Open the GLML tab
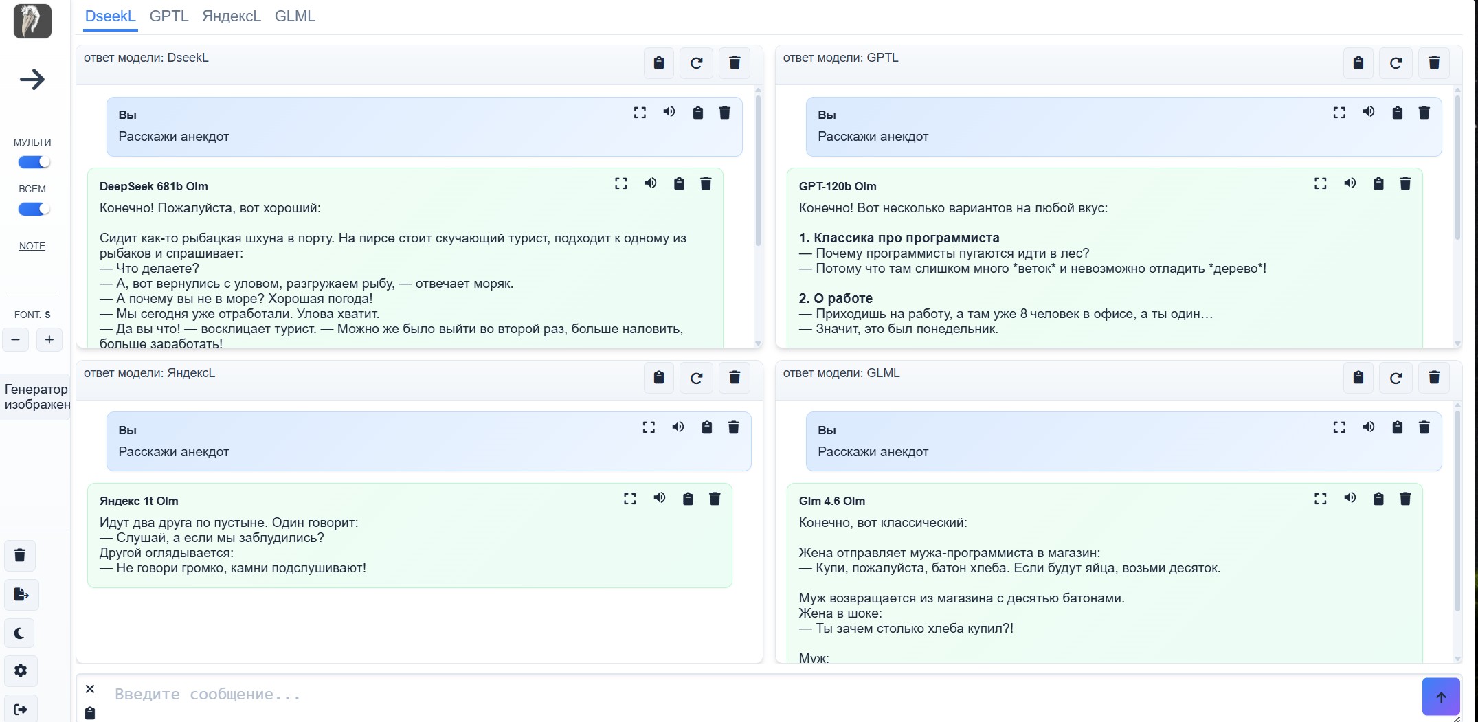This screenshot has width=1478, height=722. click(x=295, y=16)
